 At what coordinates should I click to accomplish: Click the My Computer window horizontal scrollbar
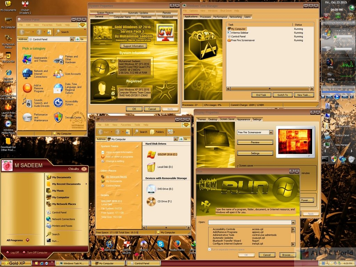coord(166,227)
